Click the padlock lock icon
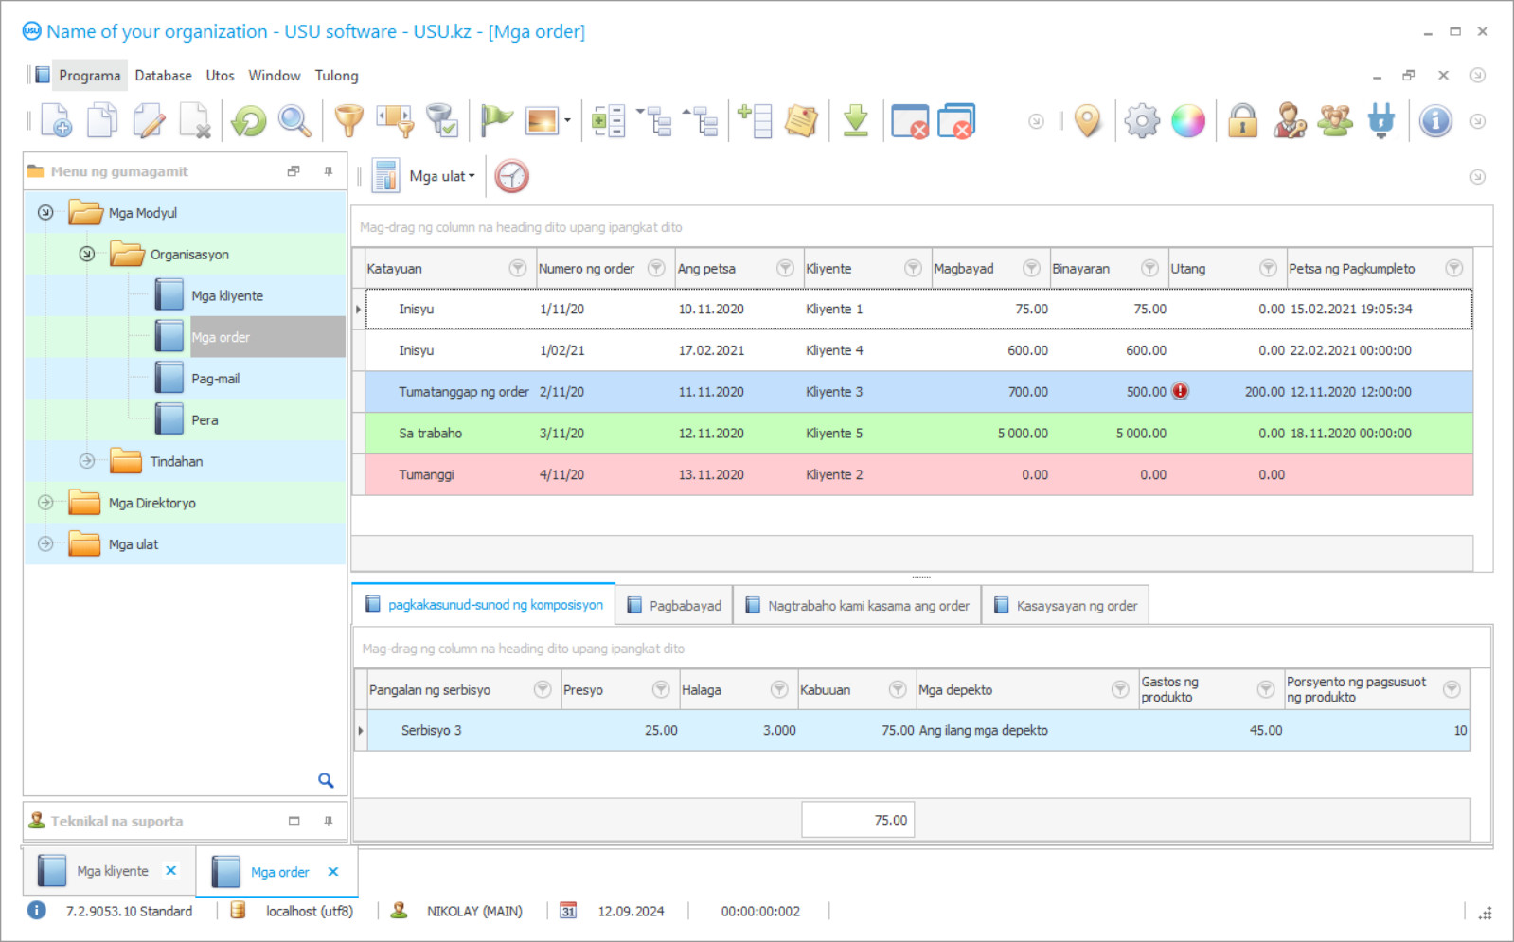Viewport: 1514px width, 942px height. tap(1242, 121)
